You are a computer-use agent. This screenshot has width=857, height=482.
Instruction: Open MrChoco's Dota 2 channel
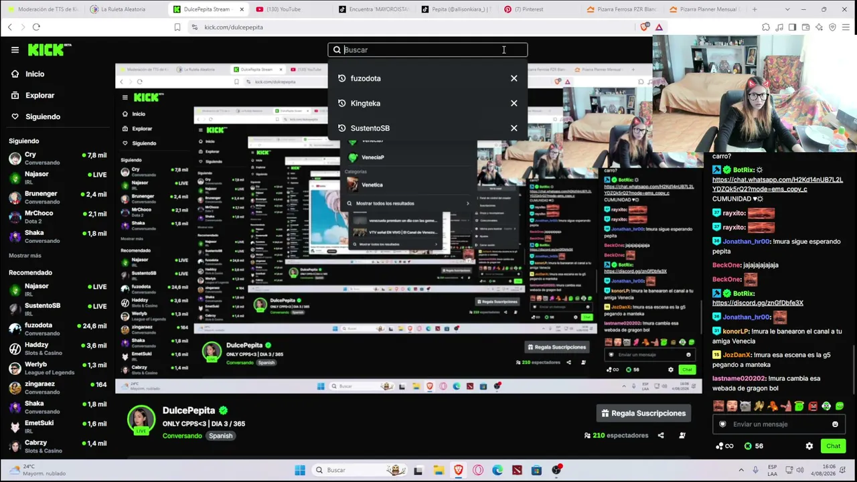(57, 216)
